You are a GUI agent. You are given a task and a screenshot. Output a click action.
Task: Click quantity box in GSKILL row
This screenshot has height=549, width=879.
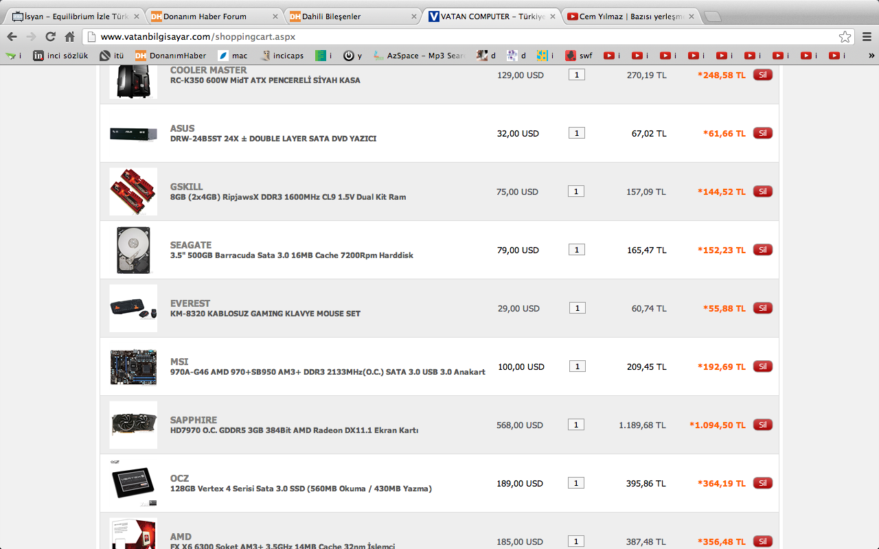(577, 191)
